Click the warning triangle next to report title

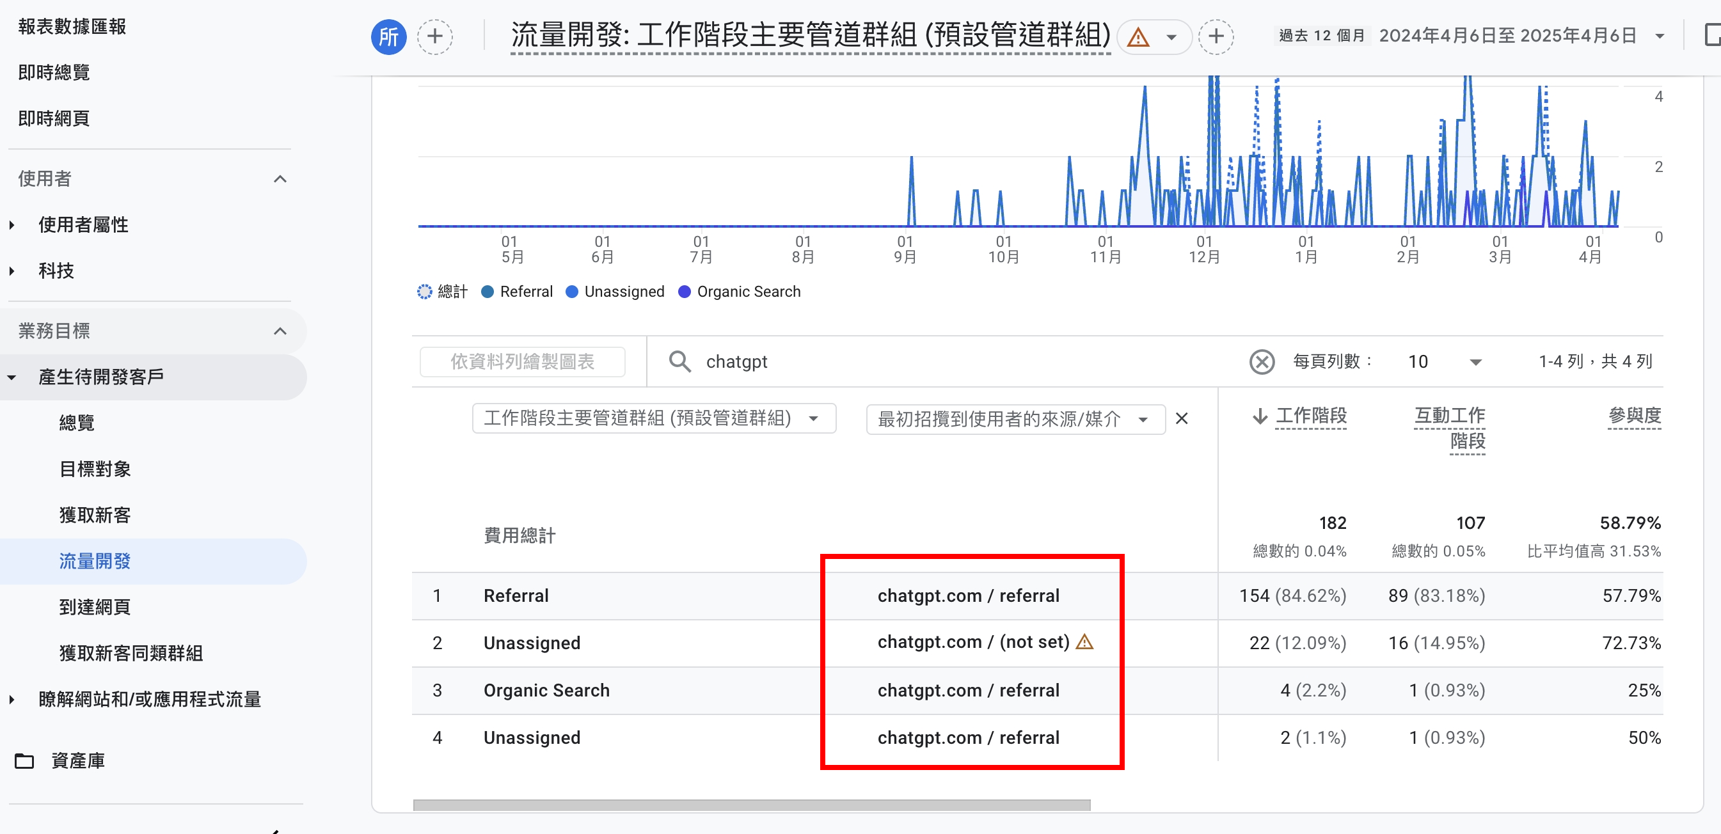[x=1138, y=37]
